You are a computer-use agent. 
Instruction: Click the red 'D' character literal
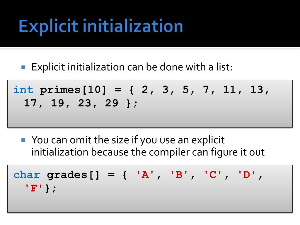(x=247, y=175)
